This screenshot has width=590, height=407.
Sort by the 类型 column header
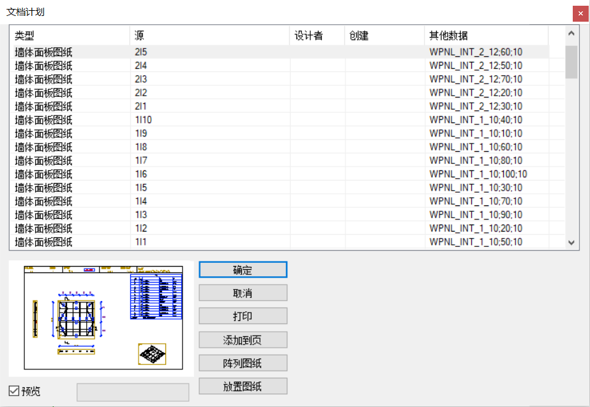[70, 36]
